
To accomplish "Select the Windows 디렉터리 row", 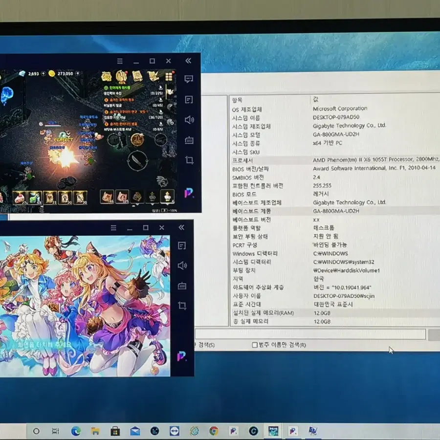I will [335, 254].
